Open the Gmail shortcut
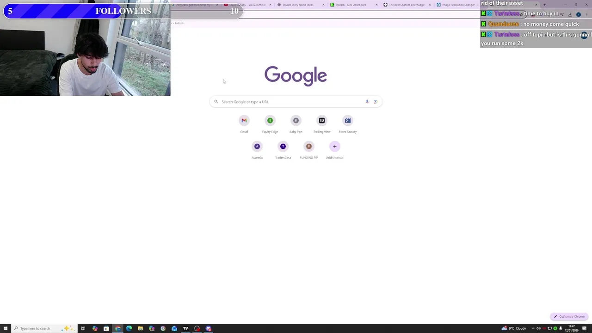The image size is (592, 333). [244, 124]
